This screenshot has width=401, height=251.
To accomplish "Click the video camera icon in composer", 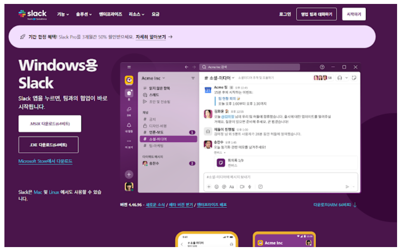I will [x=242, y=187].
